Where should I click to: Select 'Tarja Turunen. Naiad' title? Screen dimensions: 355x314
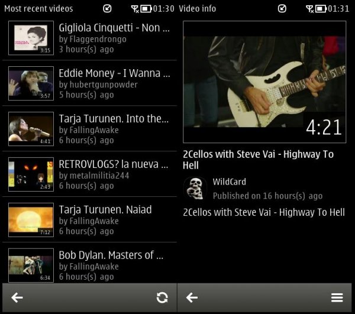point(105,210)
